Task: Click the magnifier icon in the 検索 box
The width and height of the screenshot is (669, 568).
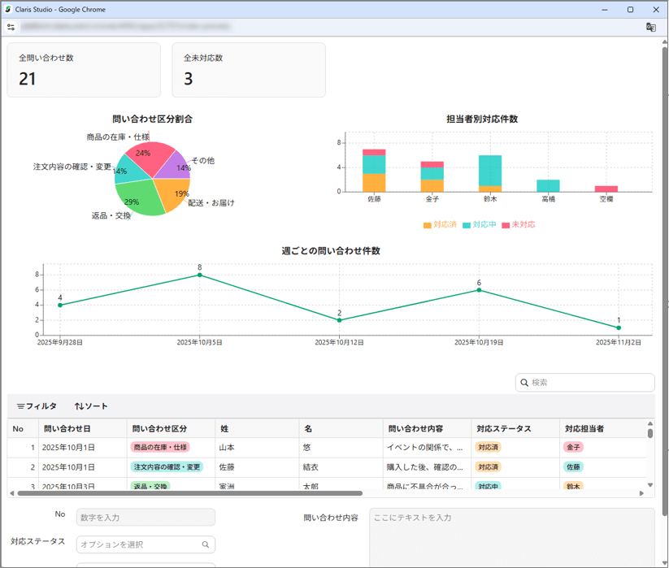Action: 524,383
